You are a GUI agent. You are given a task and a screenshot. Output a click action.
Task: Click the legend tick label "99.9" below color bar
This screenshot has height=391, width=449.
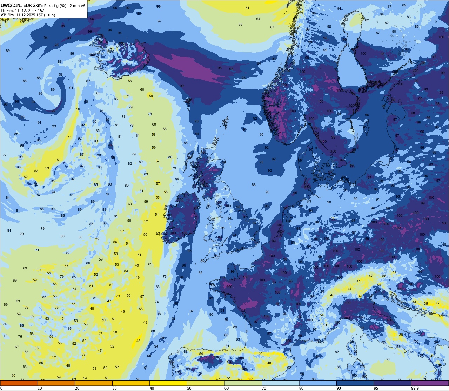tap(415, 388)
